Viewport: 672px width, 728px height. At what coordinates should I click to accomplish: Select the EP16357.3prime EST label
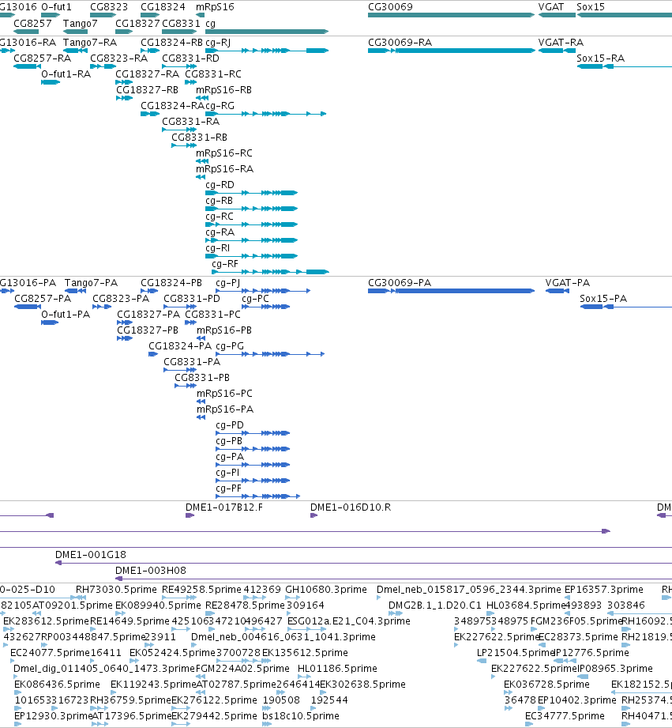pyautogui.click(x=604, y=590)
